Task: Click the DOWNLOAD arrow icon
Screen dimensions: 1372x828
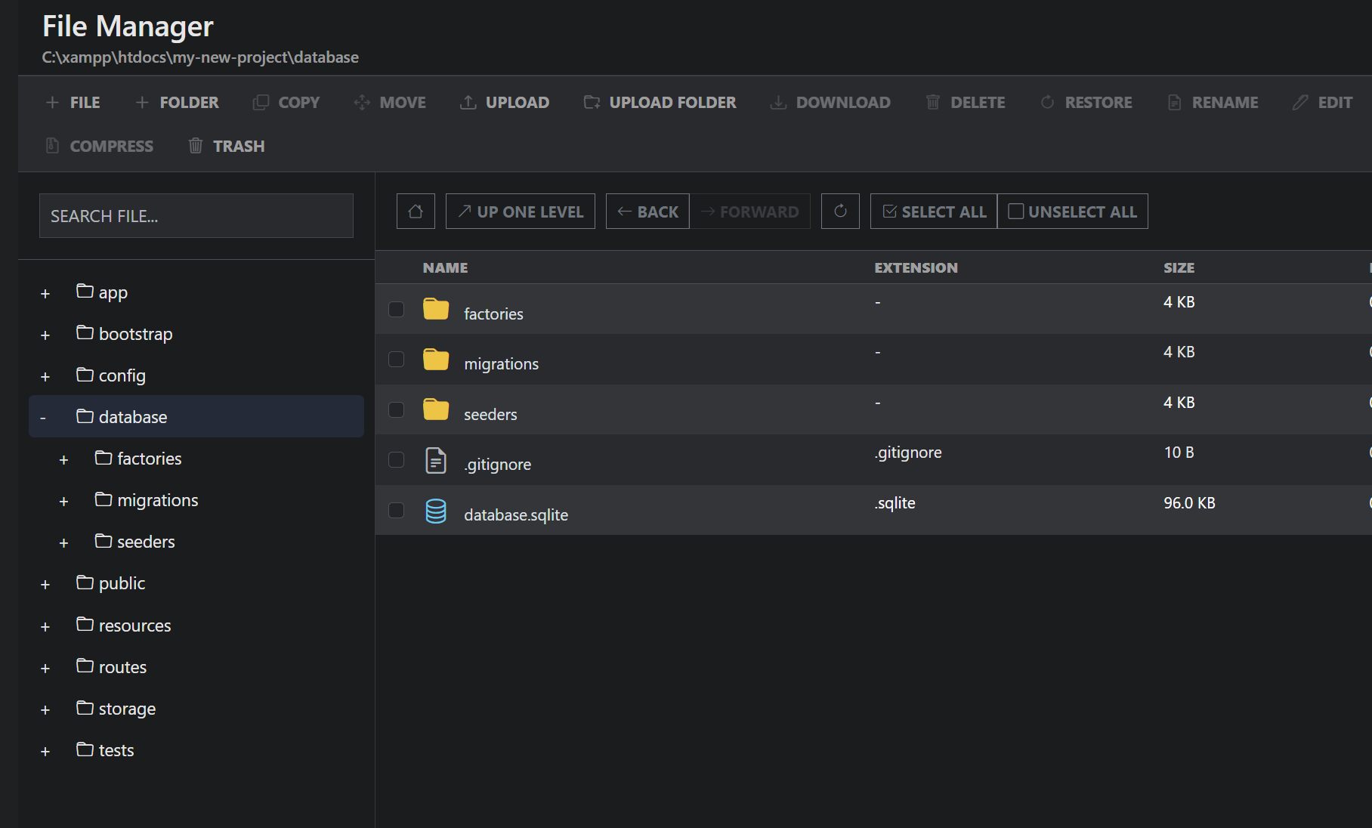Action: click(778, 102)
